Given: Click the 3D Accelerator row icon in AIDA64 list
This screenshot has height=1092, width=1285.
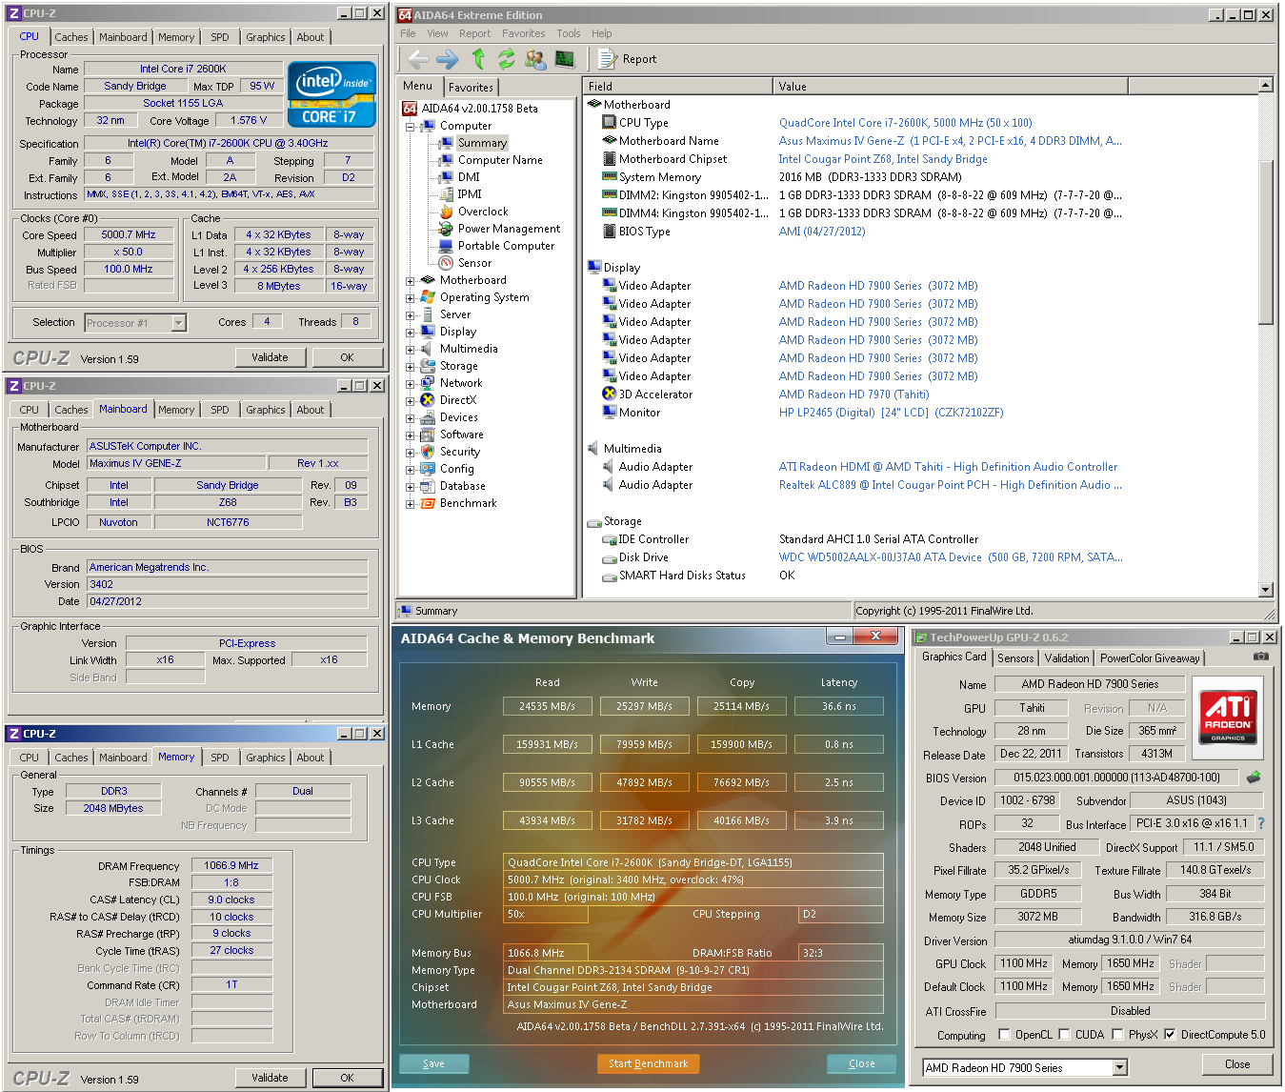Looking at the screenshot, I should pyautogui.click(x=610, y=394).
